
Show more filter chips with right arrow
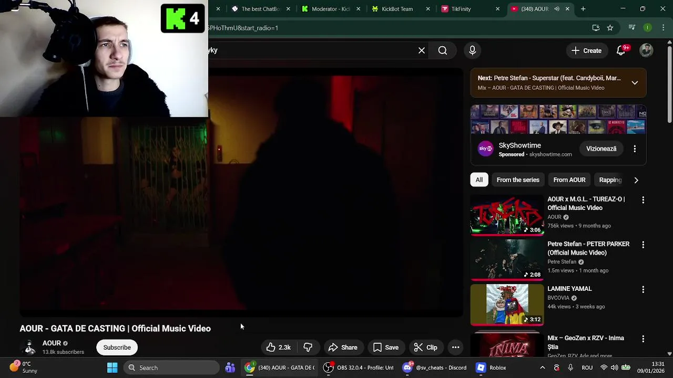636,180
